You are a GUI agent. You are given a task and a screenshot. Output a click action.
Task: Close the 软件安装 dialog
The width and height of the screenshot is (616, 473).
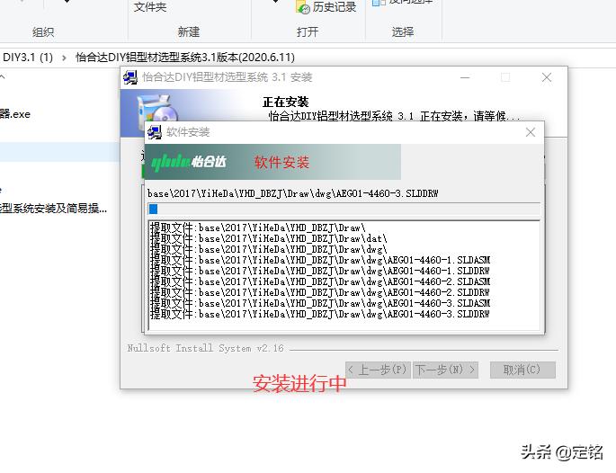pos(531,132)
